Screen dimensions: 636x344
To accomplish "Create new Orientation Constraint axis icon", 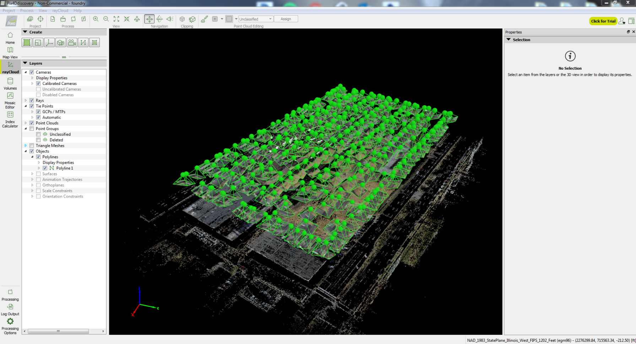I will point(49,43).
